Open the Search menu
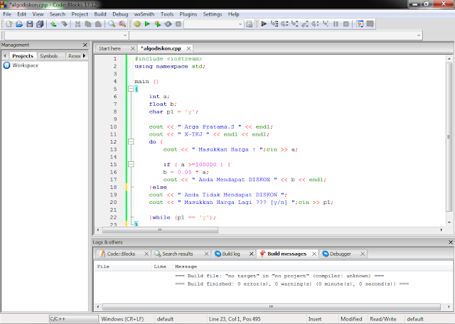This screenshot has width=455, height=324. pos(57,14)
